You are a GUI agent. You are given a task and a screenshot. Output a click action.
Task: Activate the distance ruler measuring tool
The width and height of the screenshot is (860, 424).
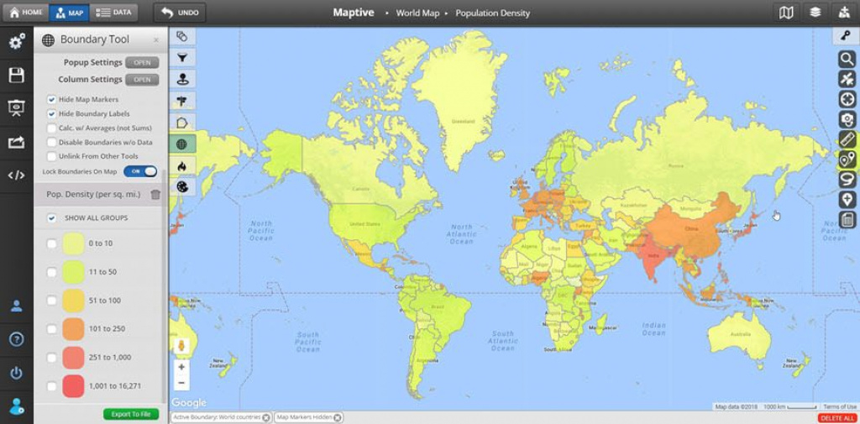pyautogui.click(x=847, y=139)
